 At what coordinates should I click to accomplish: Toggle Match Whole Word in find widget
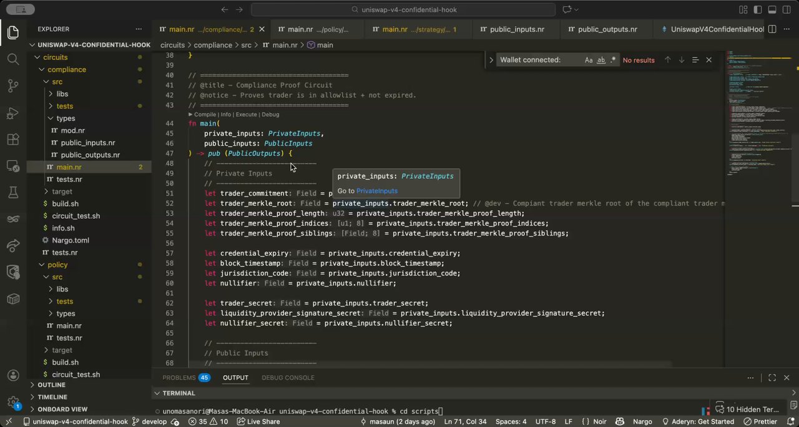[601, 60]
